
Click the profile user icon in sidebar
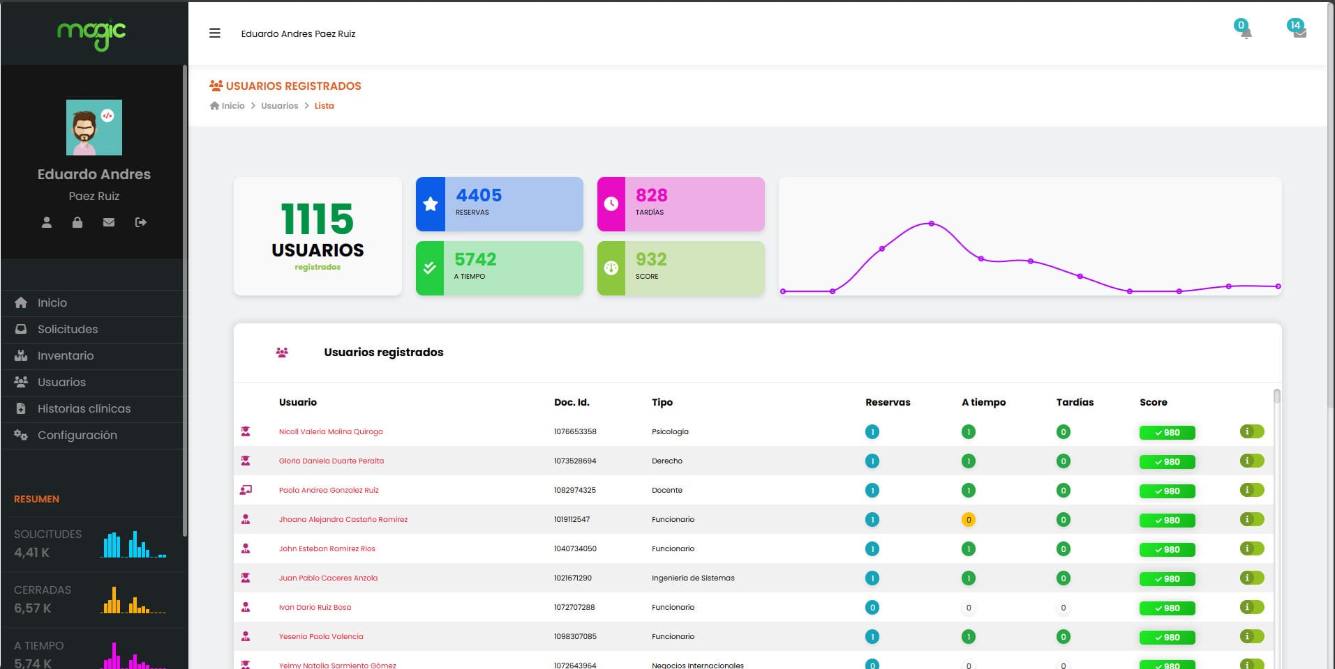point(47,222)
